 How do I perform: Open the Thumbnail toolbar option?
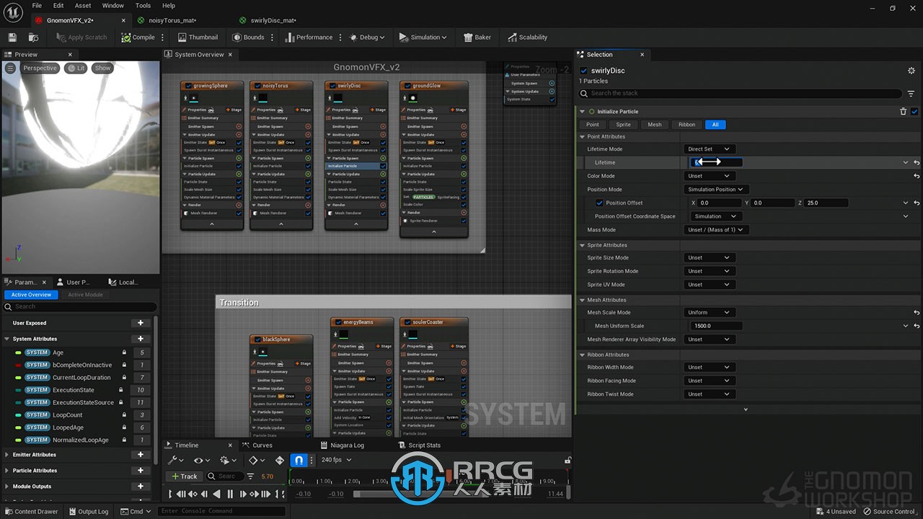(x=198, y=37)
